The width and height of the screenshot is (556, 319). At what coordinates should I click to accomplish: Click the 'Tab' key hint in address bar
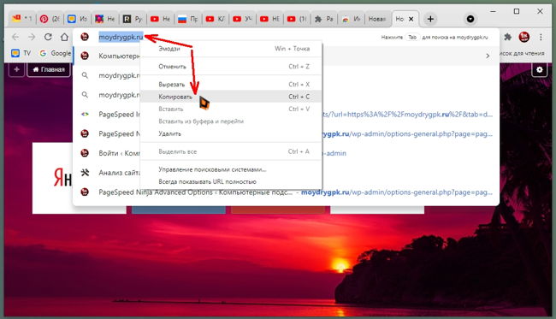(412, 37)
